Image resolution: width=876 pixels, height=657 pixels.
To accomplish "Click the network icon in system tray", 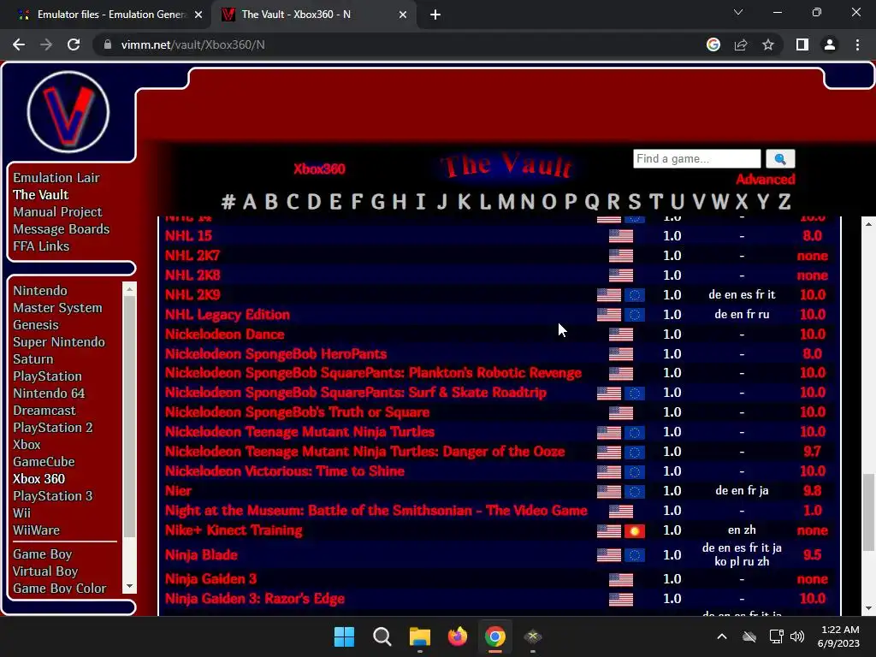I will click(x=776, y=636).
